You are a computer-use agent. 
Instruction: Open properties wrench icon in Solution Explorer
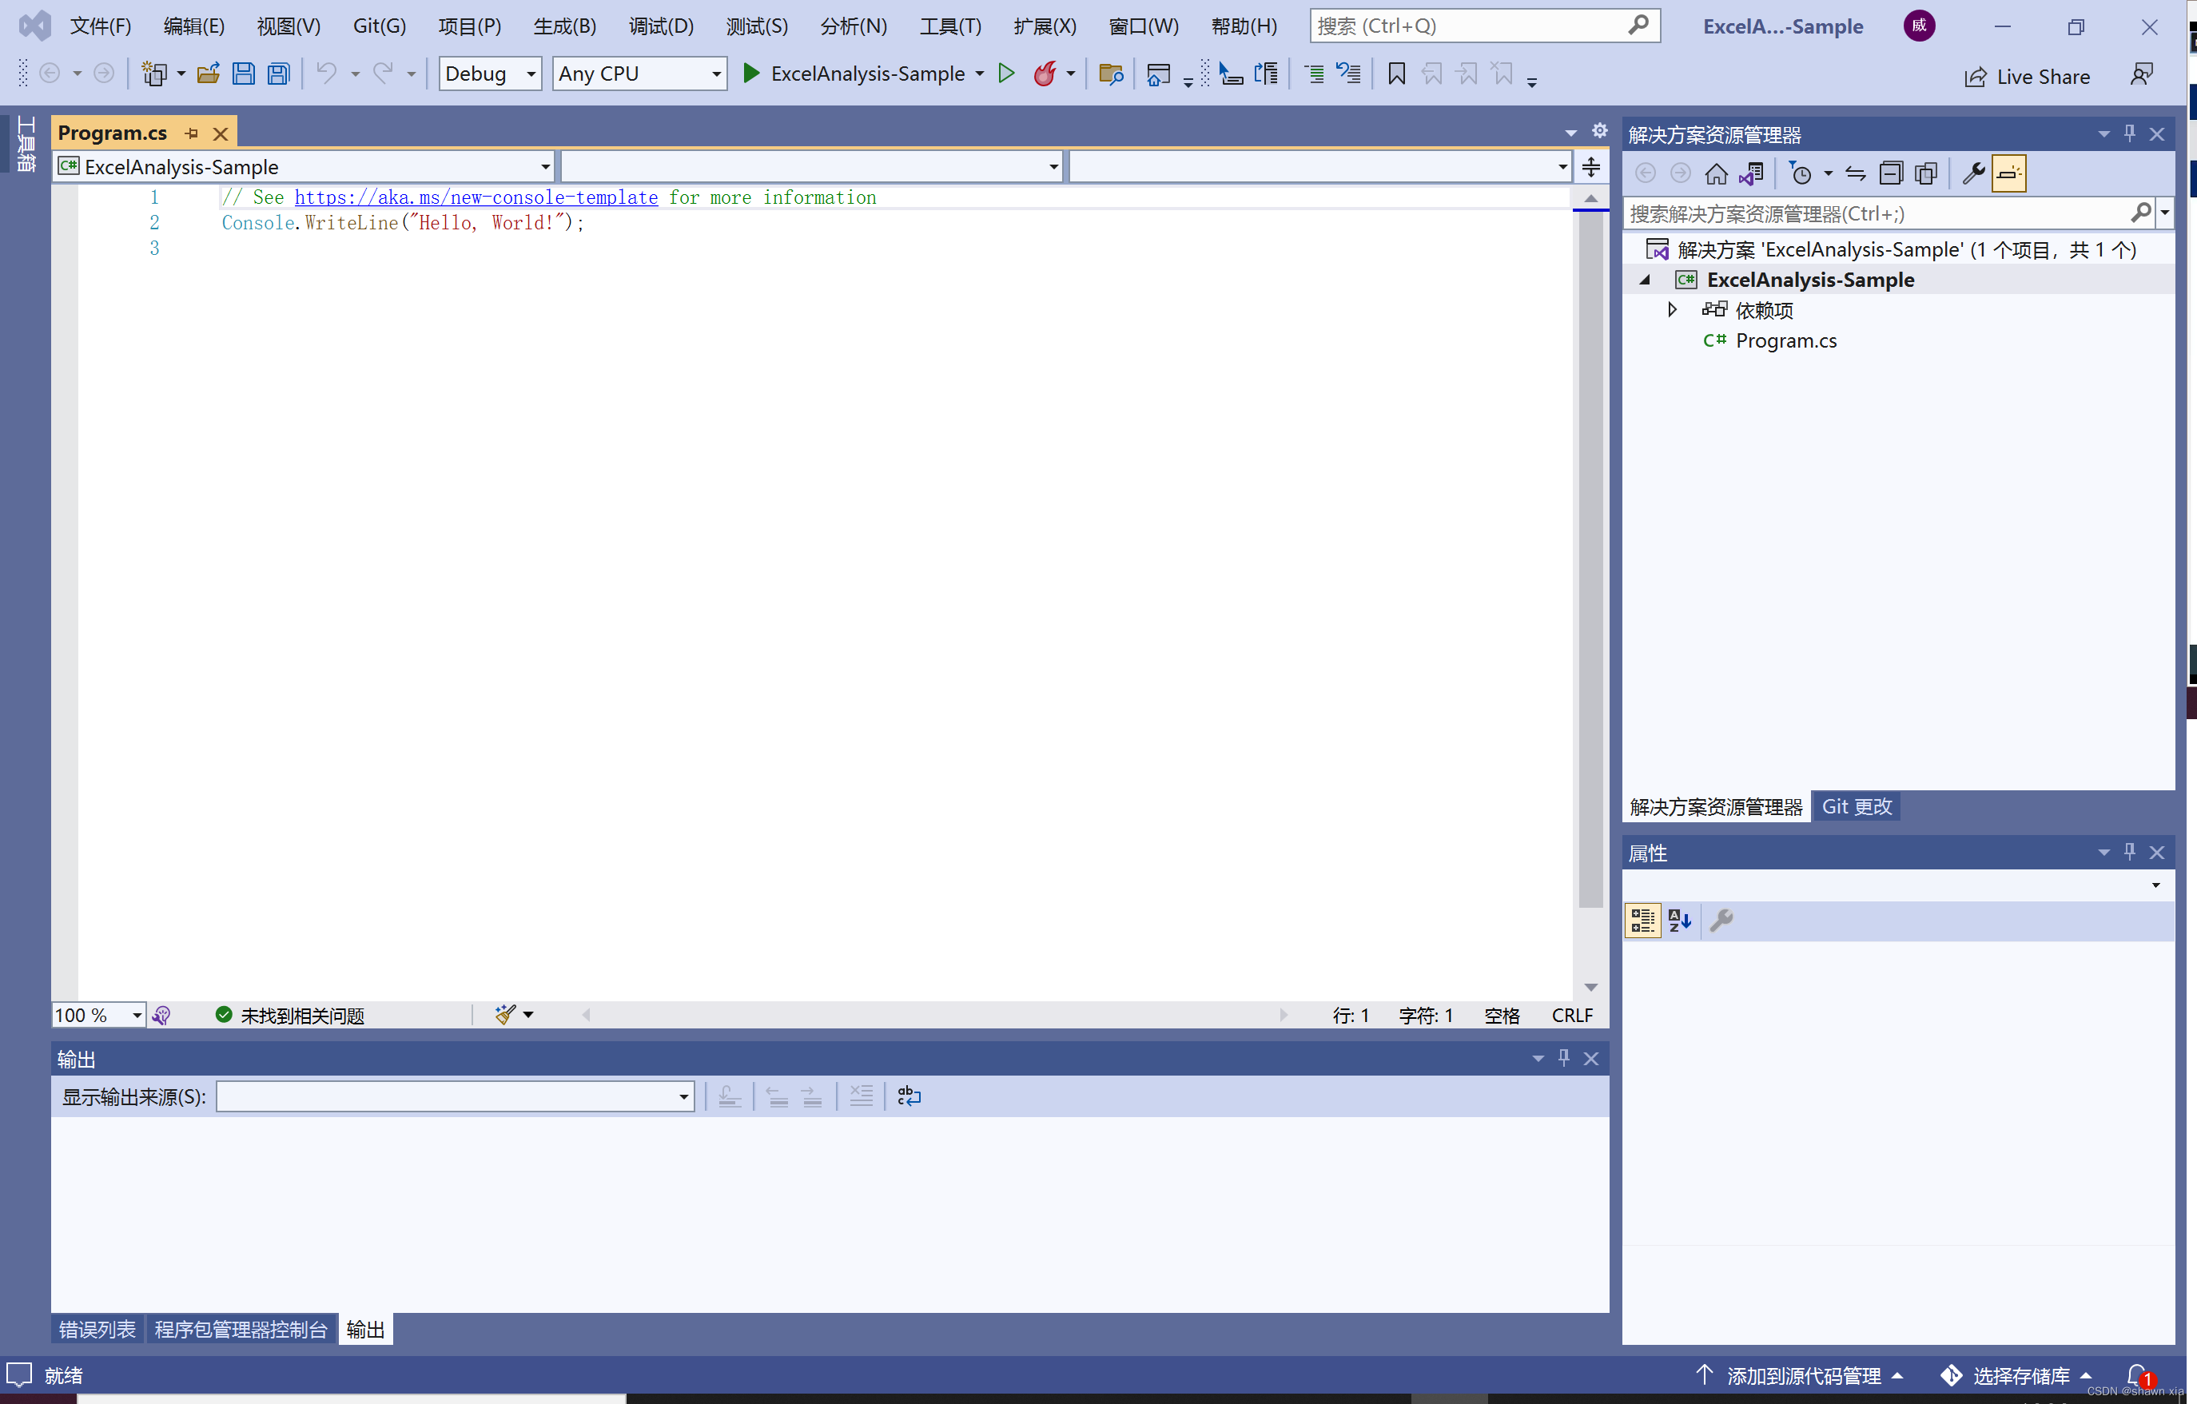pyautogui.click(x=1973, y=173)
